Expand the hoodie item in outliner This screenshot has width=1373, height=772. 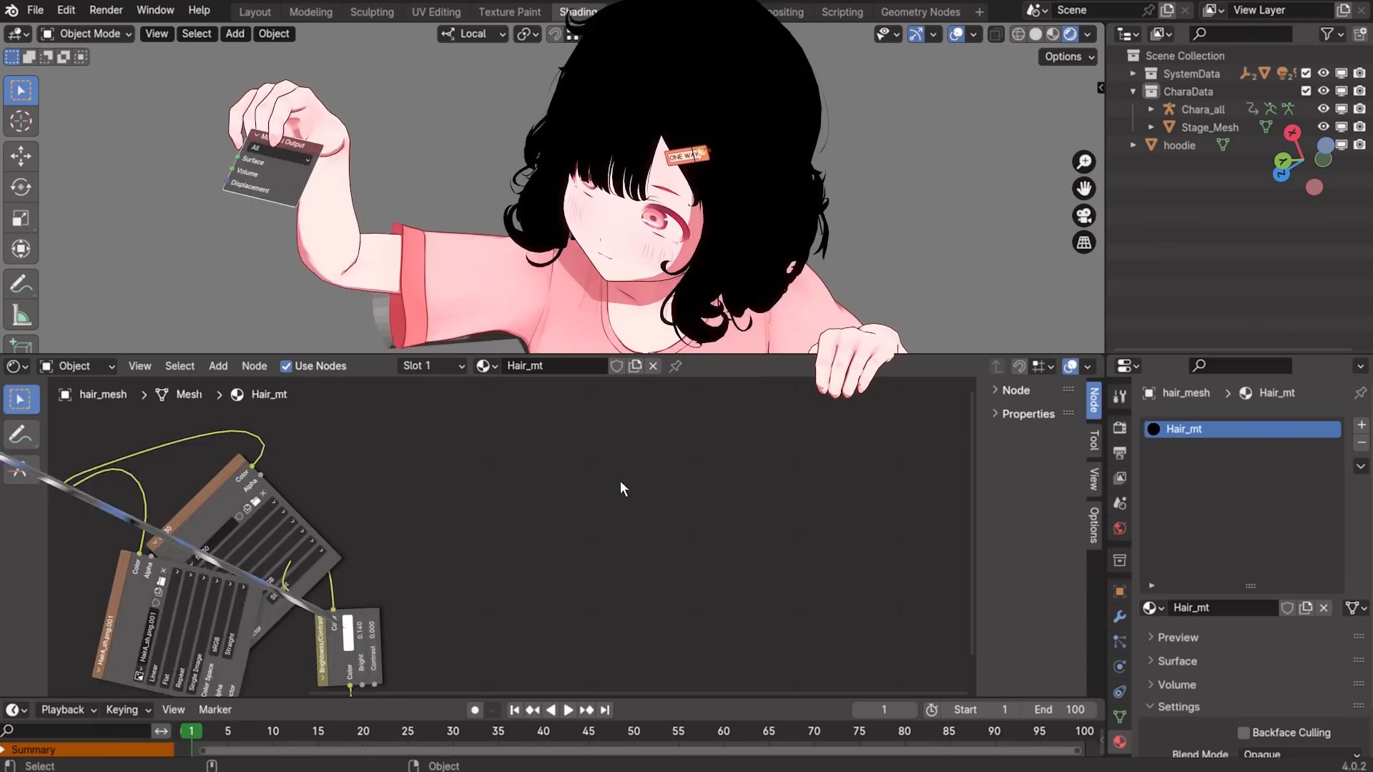click(x=1133, y=145)
